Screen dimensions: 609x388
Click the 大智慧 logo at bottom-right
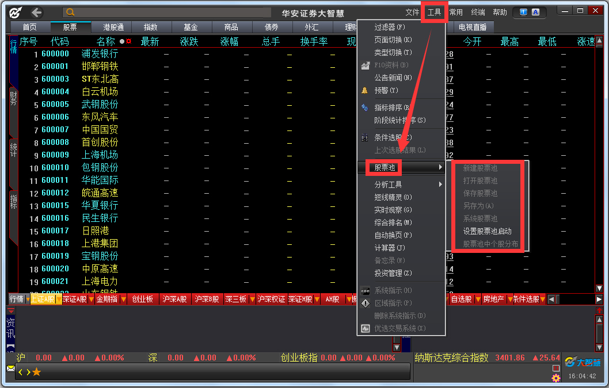pyautogui.click(x=583, y=362)
